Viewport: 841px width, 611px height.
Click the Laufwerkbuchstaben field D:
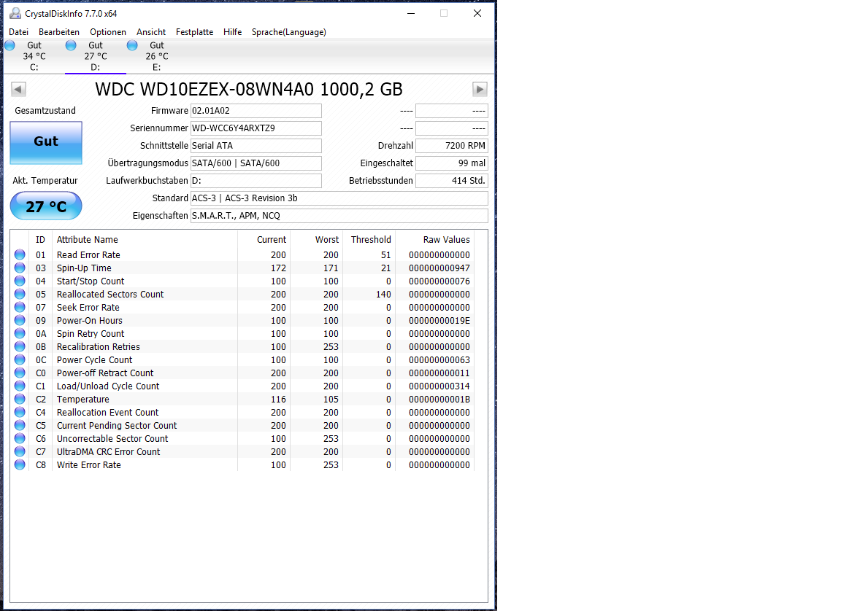[256, 181]
